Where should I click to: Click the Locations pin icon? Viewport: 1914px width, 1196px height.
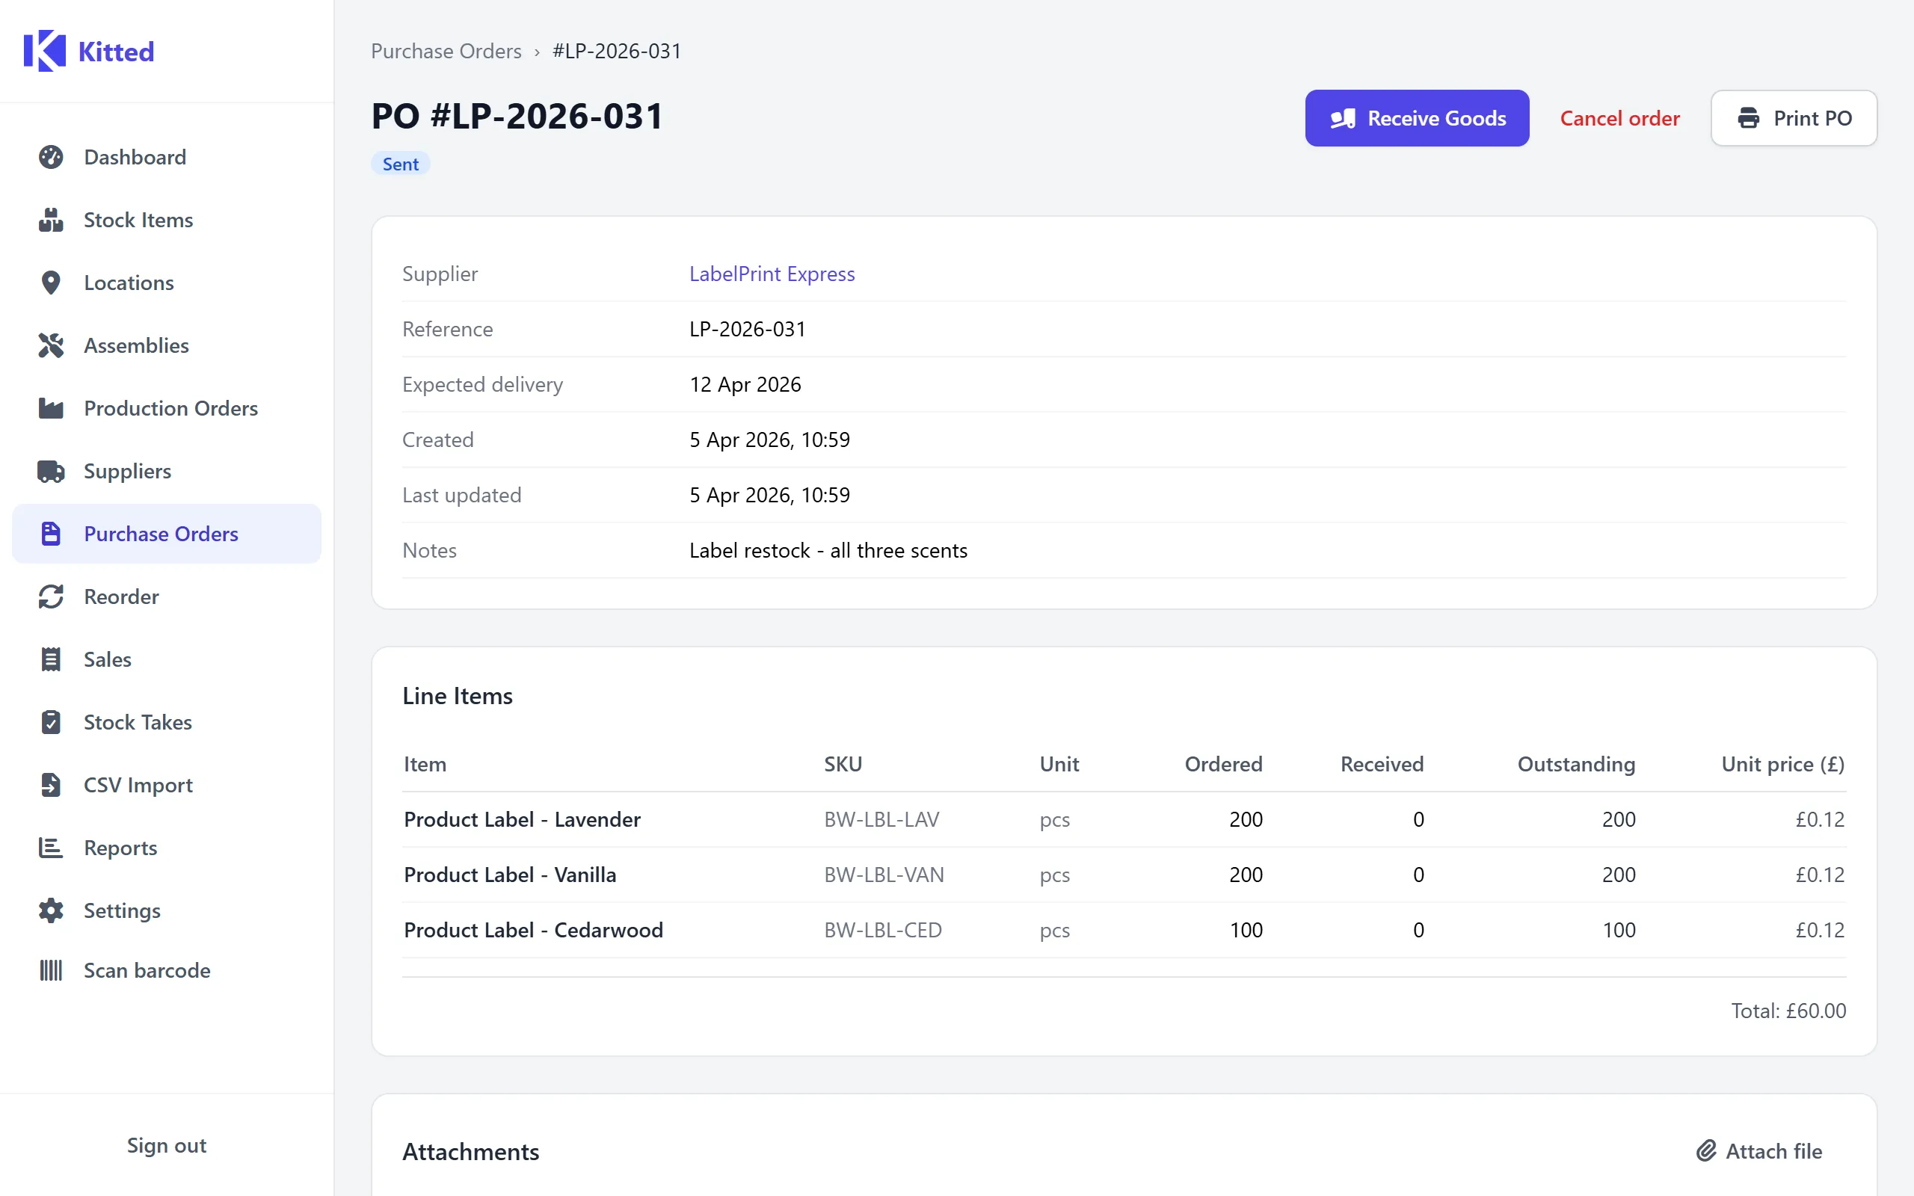(51, 283)
